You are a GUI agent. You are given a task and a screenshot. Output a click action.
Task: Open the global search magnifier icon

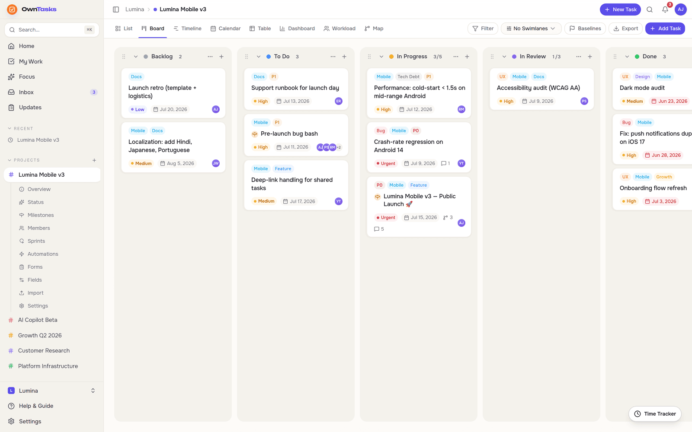point(650,10)
